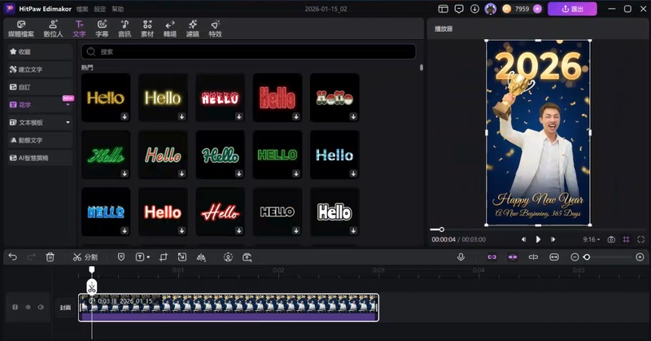Open the 檔案 file menu

(82, 9)
